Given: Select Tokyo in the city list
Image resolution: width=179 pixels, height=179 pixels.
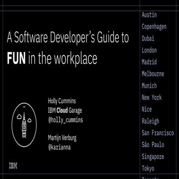Looking at the screenshot, I should [x=148, y=169].
